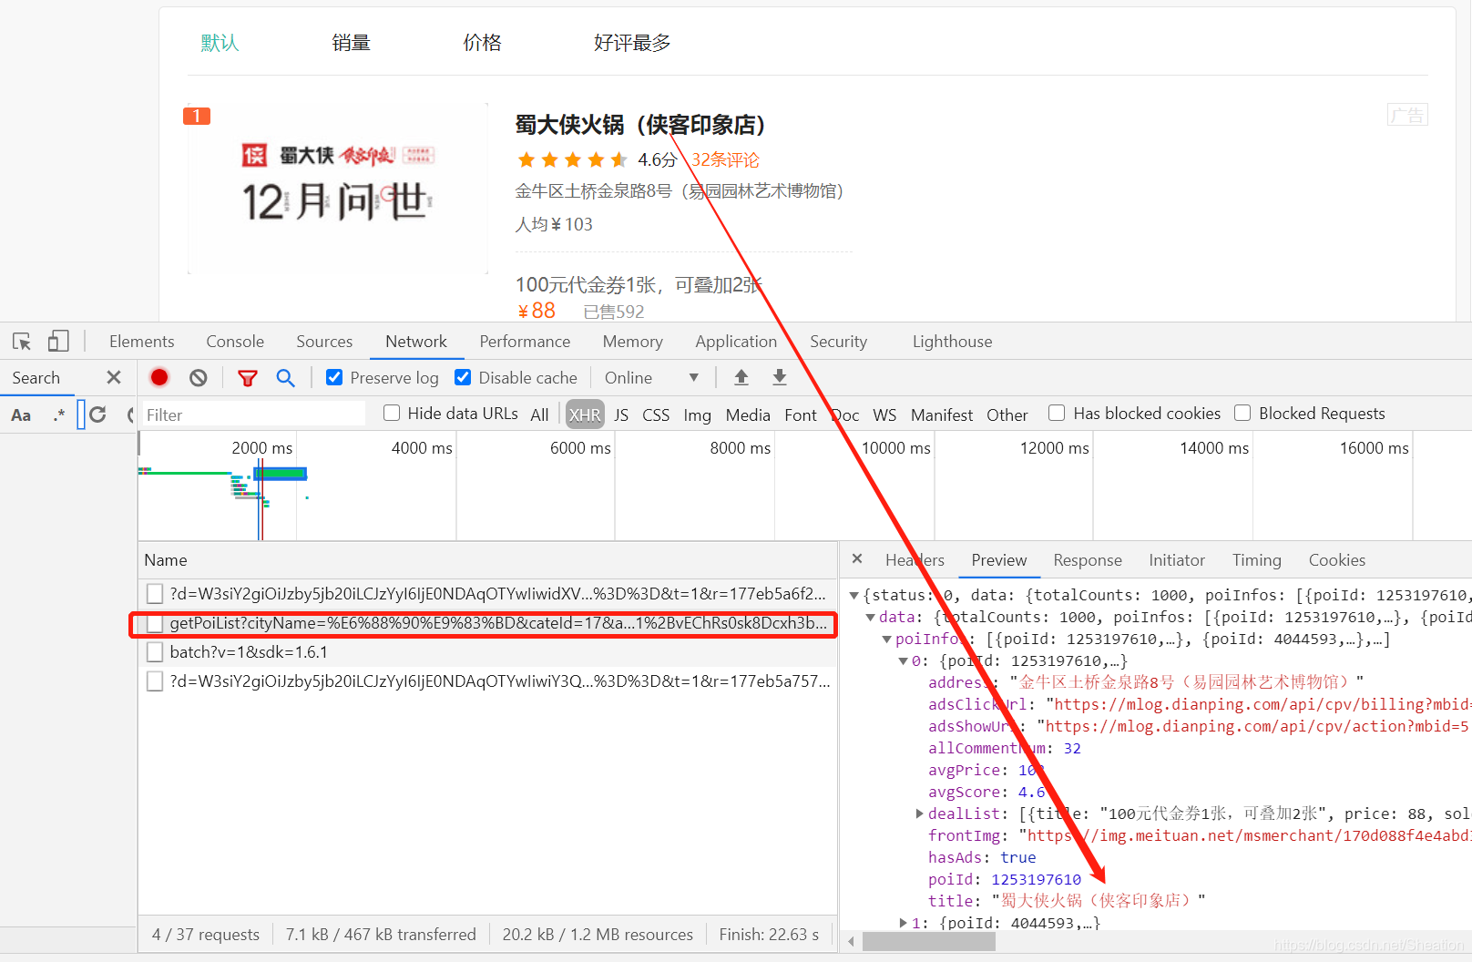This screenshot has width=1472, height=962.
Task: Open the Application tab
Action: coord(736,342)
